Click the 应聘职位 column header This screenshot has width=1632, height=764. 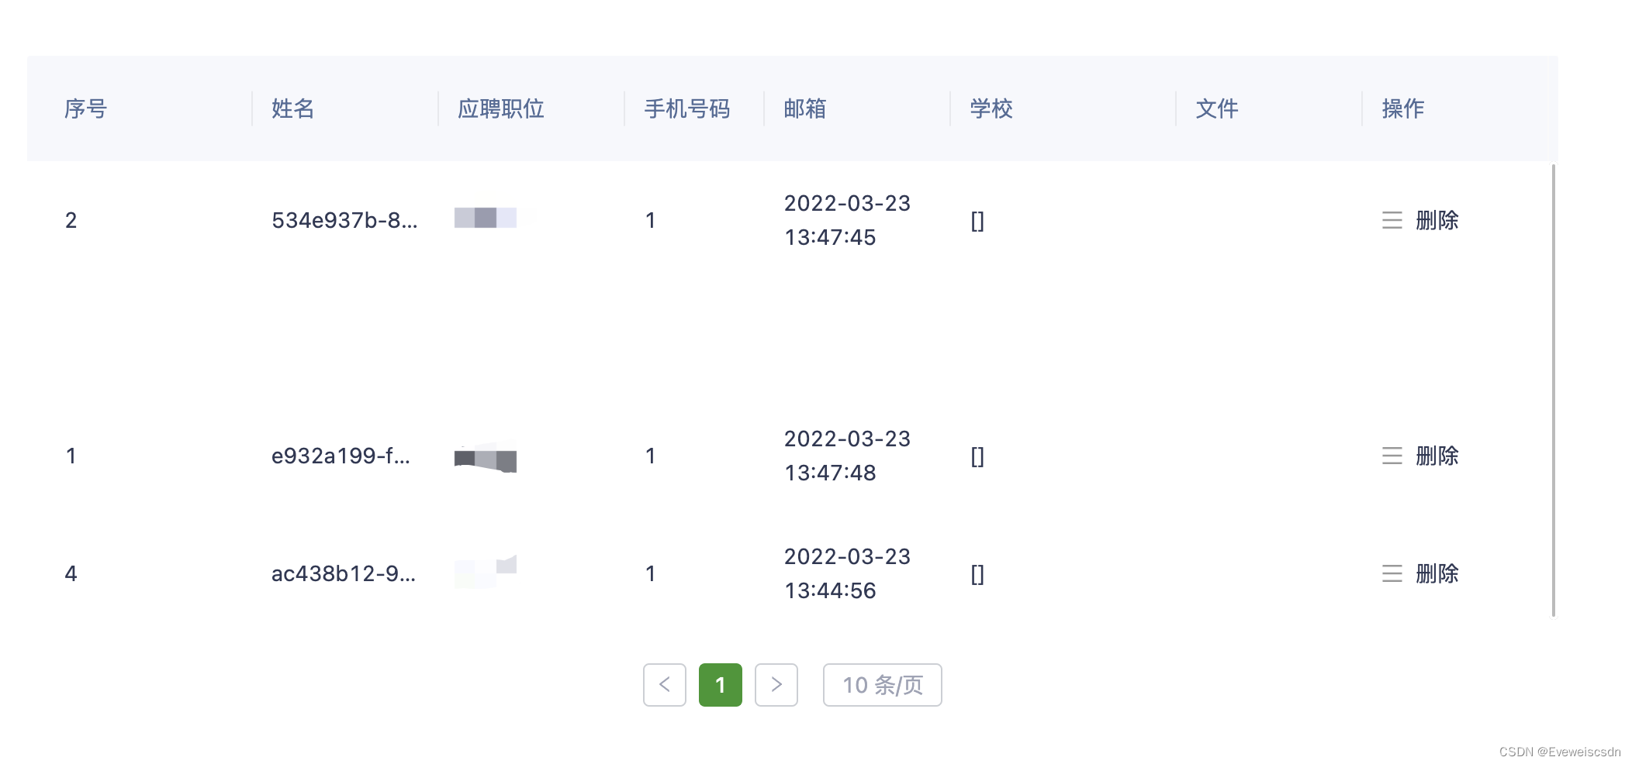point(500,108)
